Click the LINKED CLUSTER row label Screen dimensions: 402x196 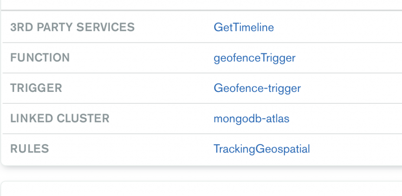click(x=60, y=119)
